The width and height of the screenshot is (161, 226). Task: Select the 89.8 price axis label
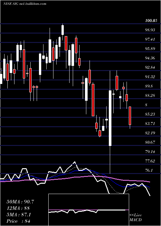click(x=149, y=86)
